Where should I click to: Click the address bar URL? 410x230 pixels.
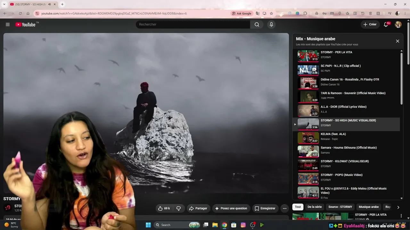[114, 13]
